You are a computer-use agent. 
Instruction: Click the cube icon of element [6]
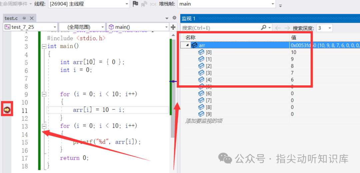tap(201, 93)
